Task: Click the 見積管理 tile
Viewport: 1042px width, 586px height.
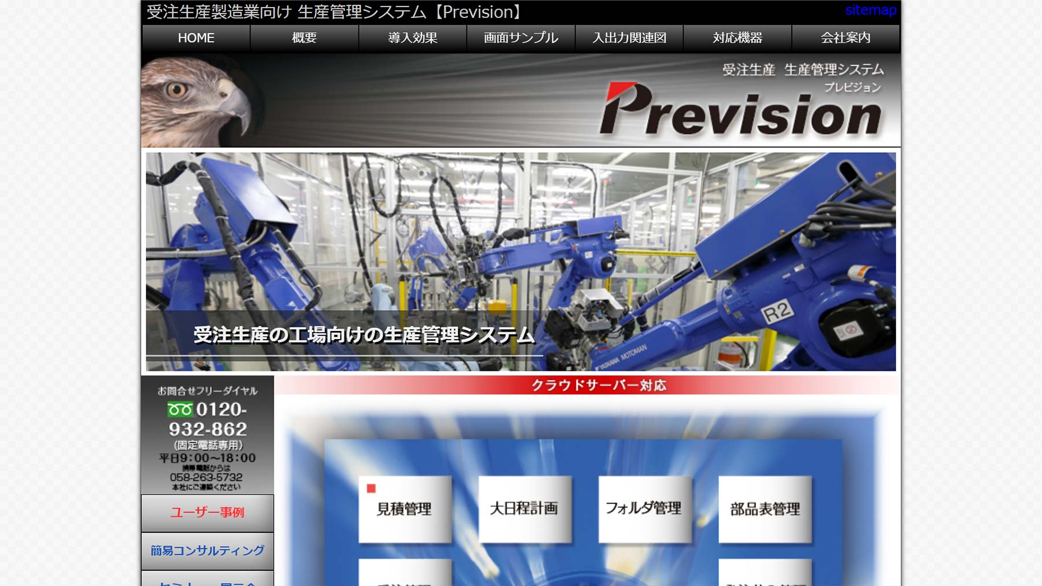Action: [405, 509]
